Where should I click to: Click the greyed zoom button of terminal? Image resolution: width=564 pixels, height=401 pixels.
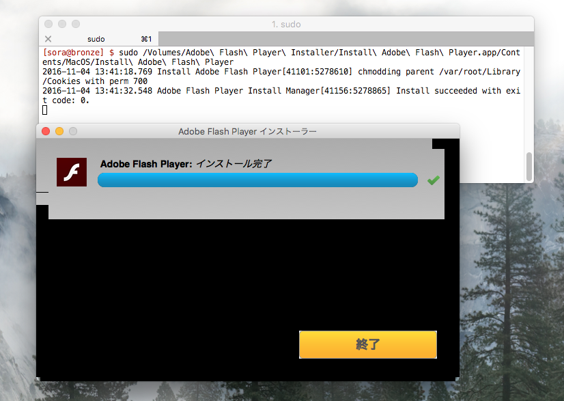[76, 24]
